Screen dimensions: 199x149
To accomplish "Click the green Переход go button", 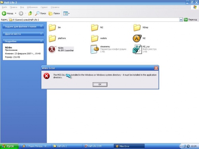I will pyautogui.click(x=191, y=20).
